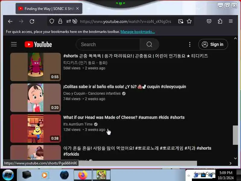The image size is (241, 181).
Task: Open the YouTube guide hamburger menu
Action: [14, 44]
